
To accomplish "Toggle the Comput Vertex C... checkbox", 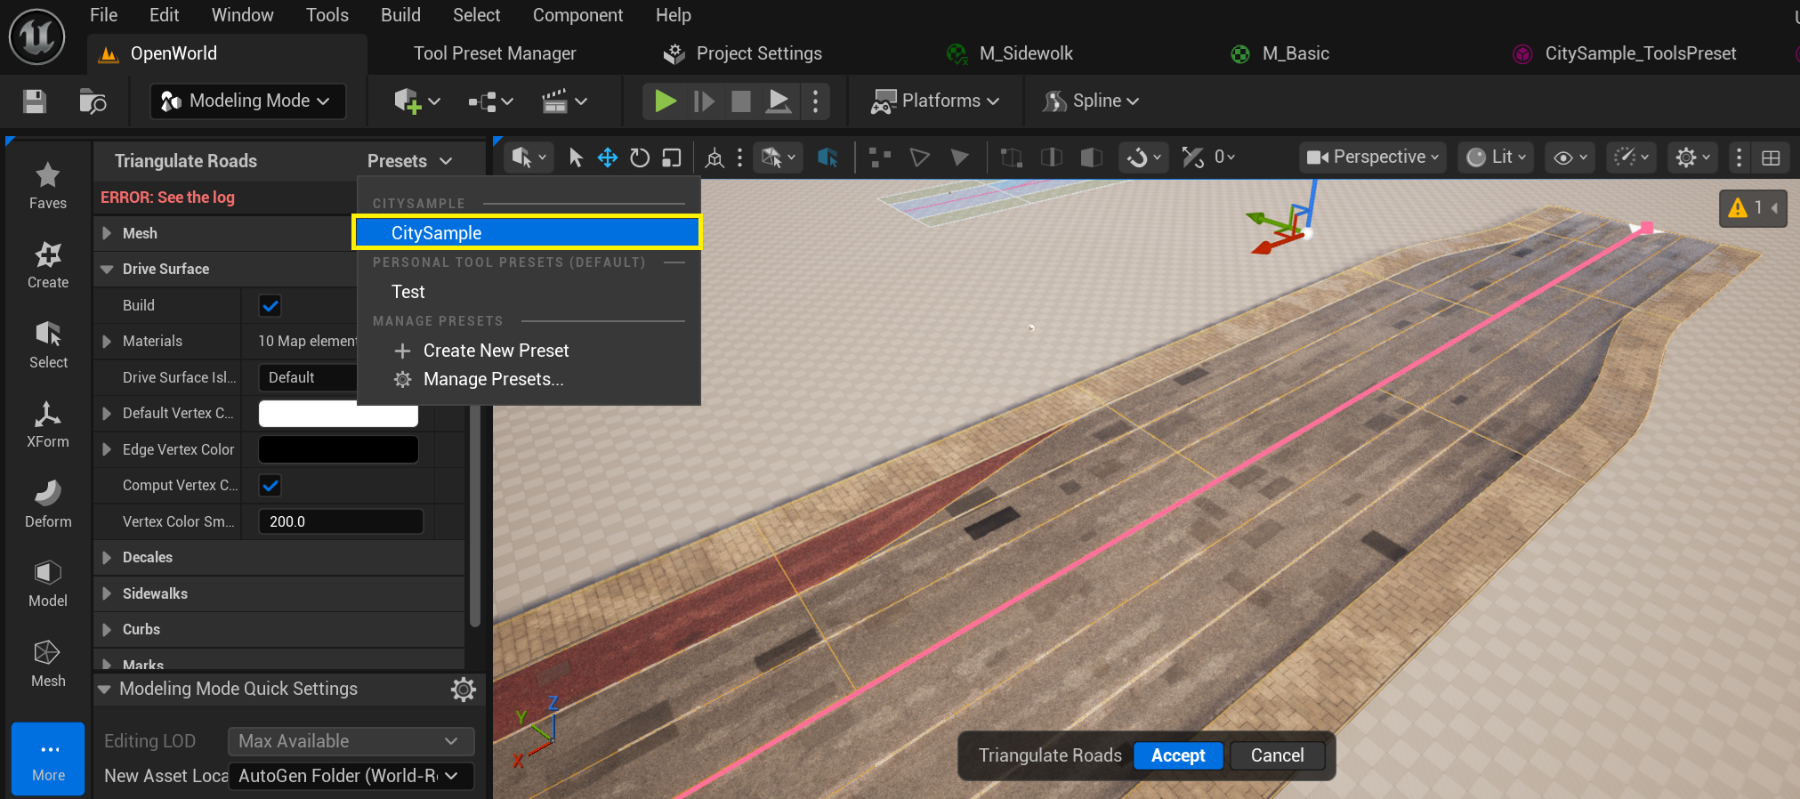I will pos(270,485).
